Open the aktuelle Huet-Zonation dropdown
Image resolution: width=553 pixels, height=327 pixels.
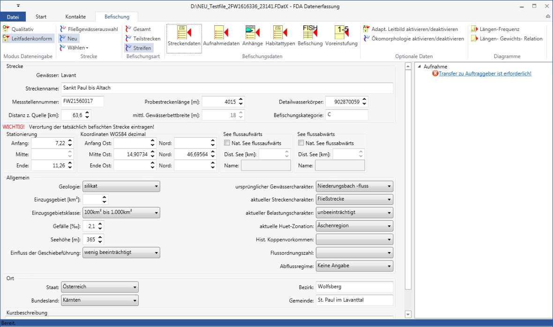pyautogui.click(x=354, y=226)
